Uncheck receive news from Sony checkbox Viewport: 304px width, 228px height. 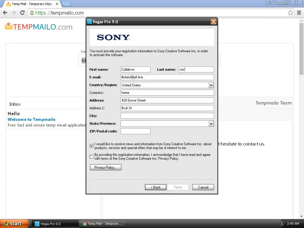point(91,146)
